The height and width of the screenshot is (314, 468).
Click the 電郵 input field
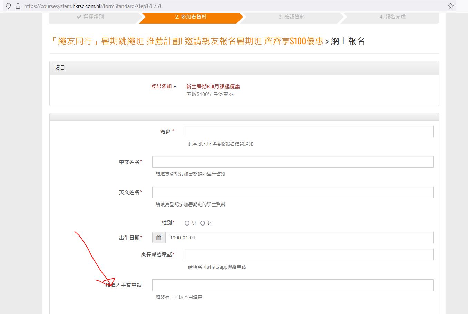309,132
